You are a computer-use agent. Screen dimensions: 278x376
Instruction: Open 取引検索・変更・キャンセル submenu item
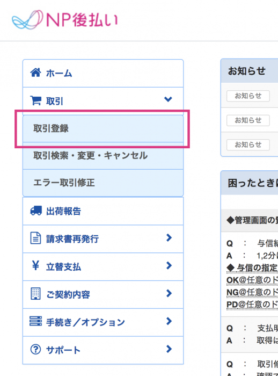tap(103, 156)
